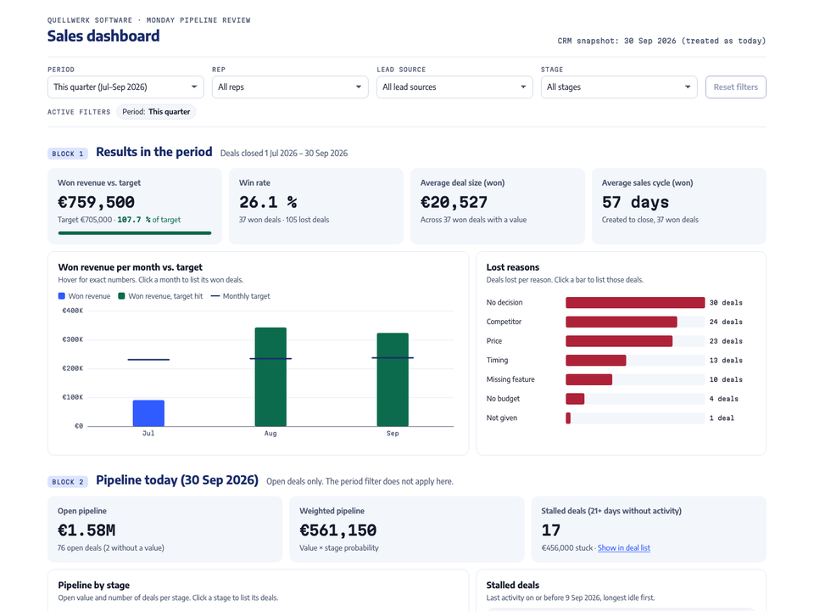
Task: Click the BLOCK 1 badge
Action: point(68,154)
